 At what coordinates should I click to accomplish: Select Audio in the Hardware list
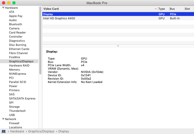click(13, 20)
